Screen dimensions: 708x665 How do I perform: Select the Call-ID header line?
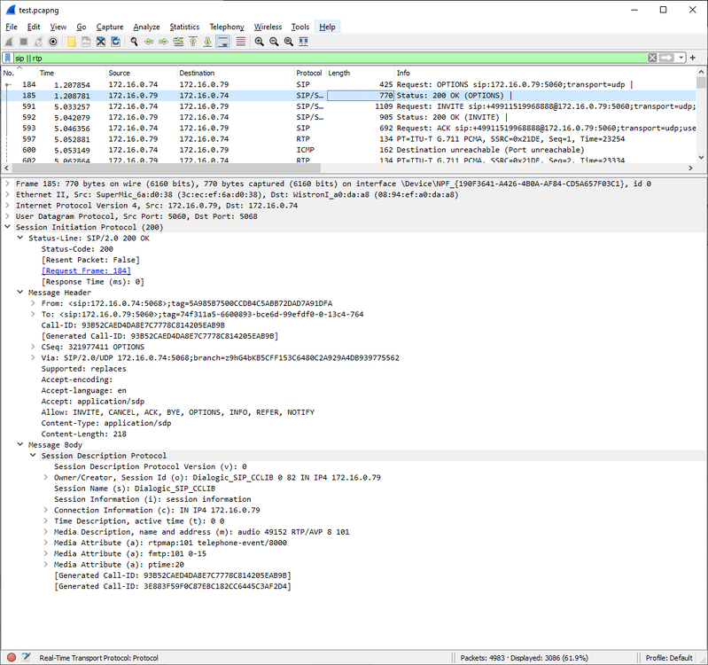point(133,325)
